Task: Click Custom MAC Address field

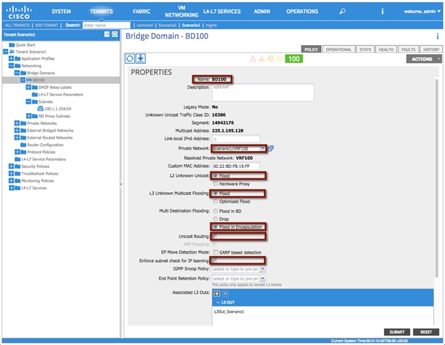Action: [236, 166]
